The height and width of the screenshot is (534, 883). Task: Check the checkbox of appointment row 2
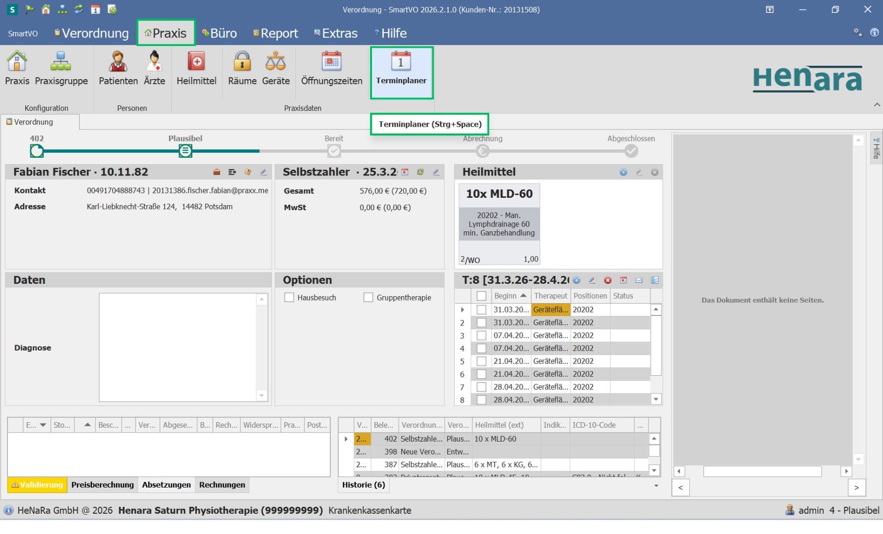coord(481,322)
